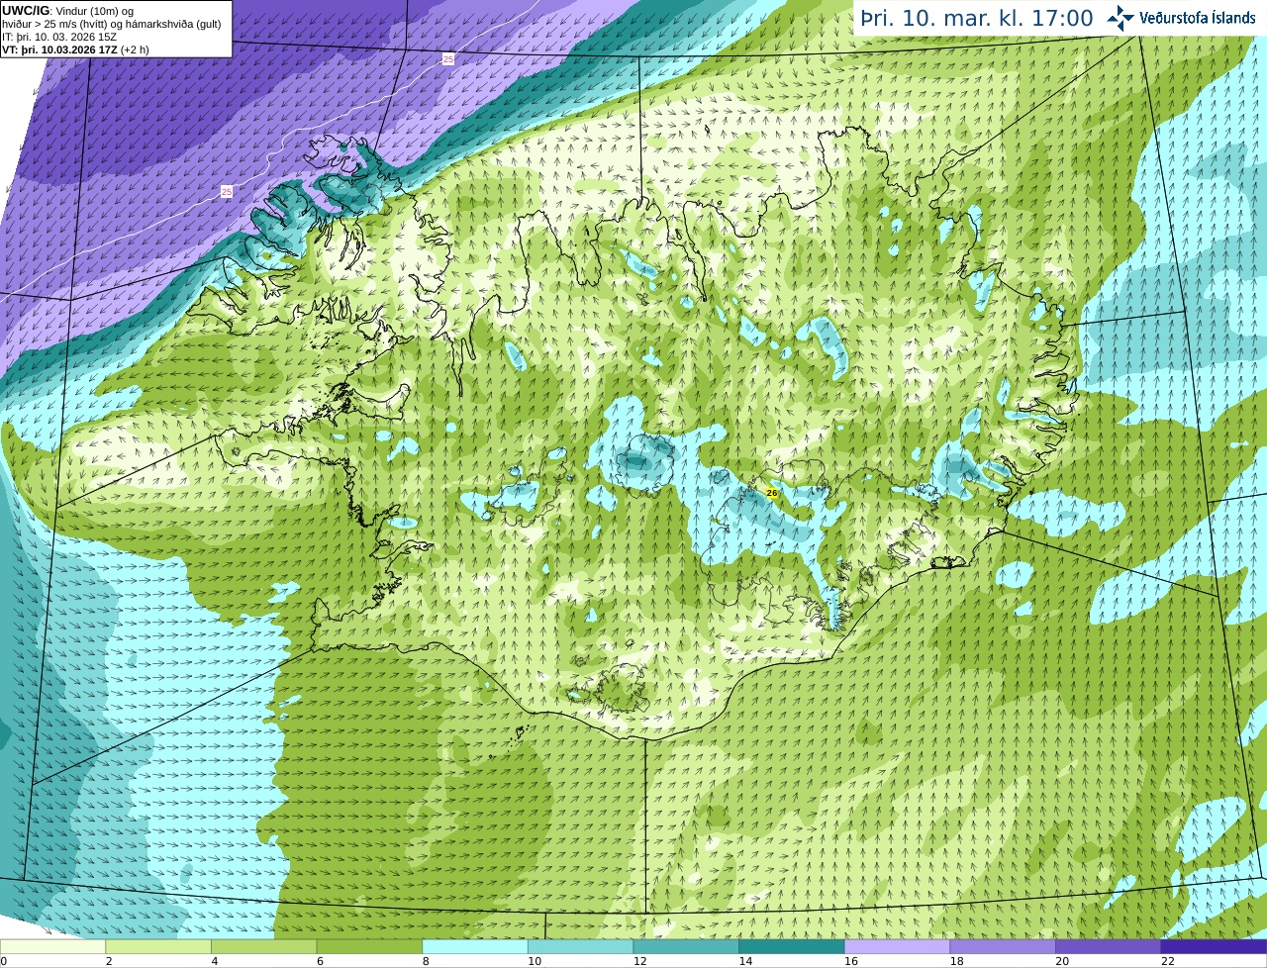Pick the 0–2 m/s palest legend swatch
This screenshot has width=1267, height=968.
pyautogui.click(x=52, y=947)
